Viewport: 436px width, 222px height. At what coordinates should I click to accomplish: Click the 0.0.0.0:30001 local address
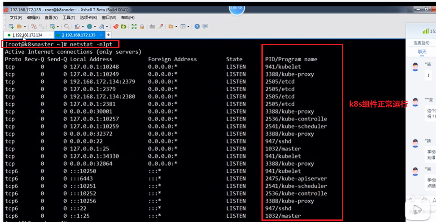(91, 112)
